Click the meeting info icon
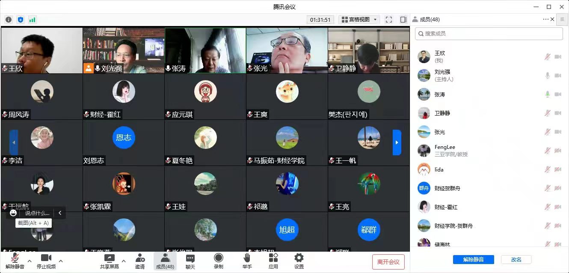Viewport: 569px width, 273px height. [x=9, y=20]
